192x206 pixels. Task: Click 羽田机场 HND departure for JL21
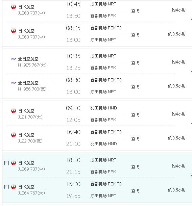tap(103, 108)
